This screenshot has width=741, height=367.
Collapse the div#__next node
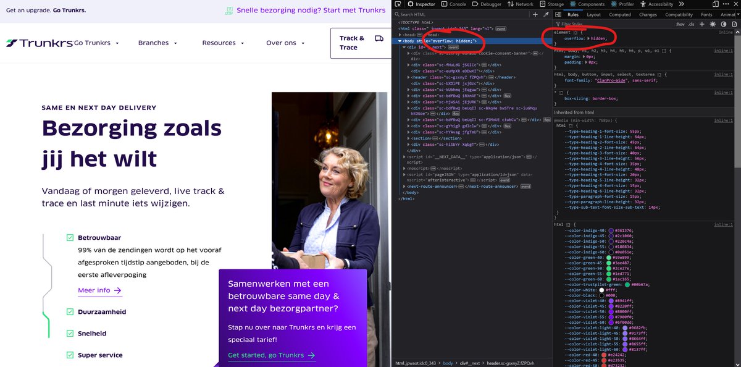click(x=405, y=47)
